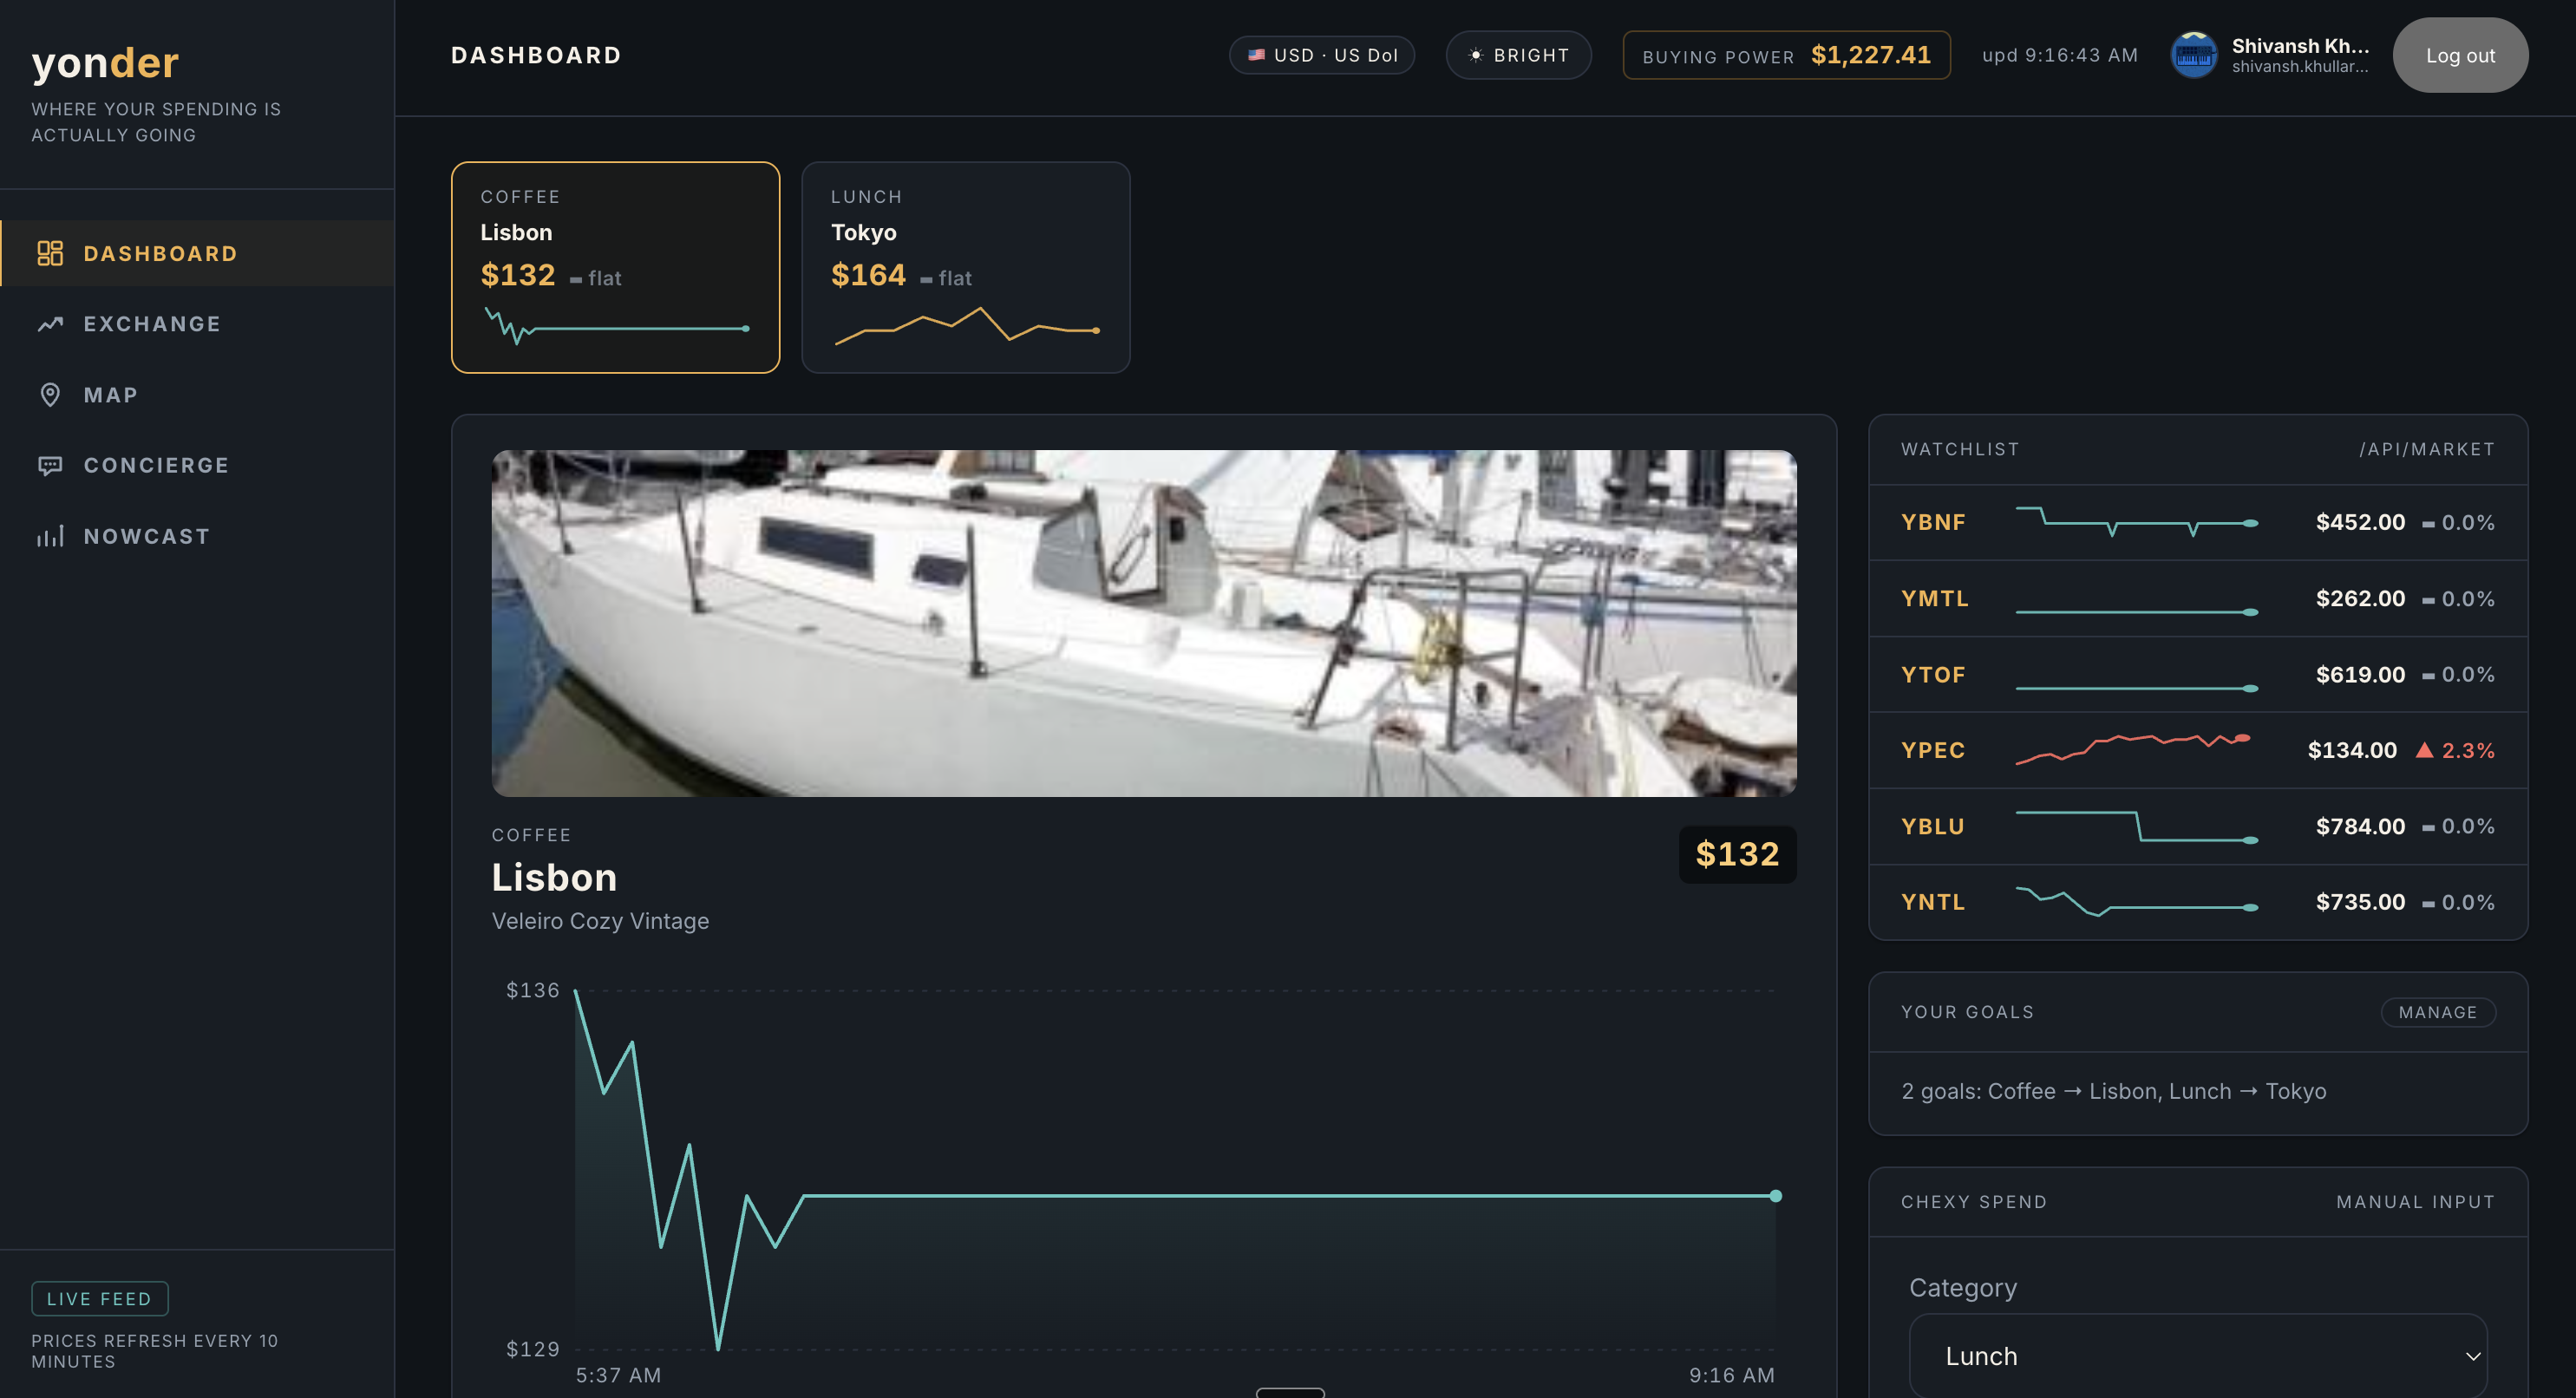Click the US flag icon in currency selector
Screen dimensions: 2576x1398
(x=1256, y=55)
